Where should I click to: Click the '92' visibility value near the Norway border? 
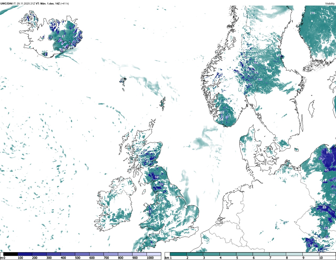coord(250,84)
